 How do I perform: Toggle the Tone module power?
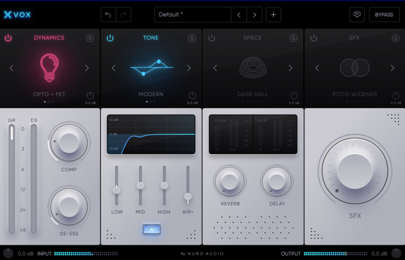point(110,38)
